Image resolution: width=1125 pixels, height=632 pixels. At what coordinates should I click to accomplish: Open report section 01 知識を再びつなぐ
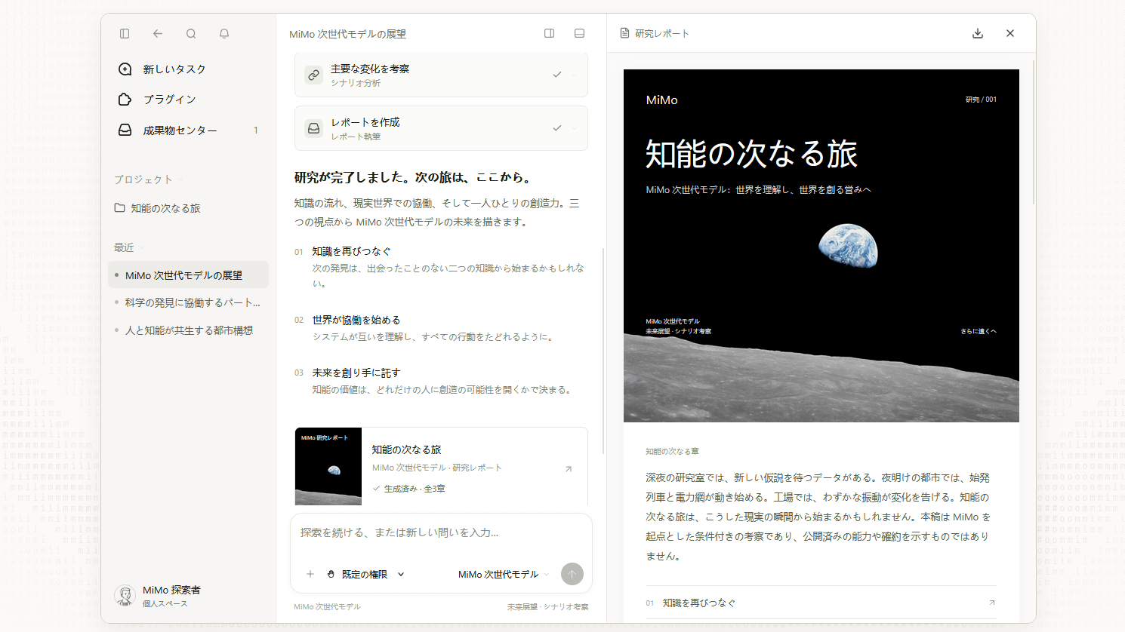tap(821, 603)
